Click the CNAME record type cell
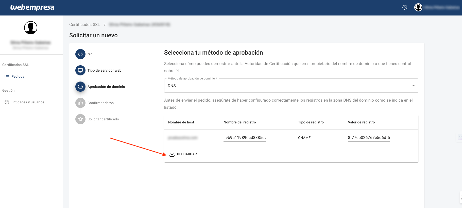Viewport: 462px width, 208px height. click(x=304, y=138)
